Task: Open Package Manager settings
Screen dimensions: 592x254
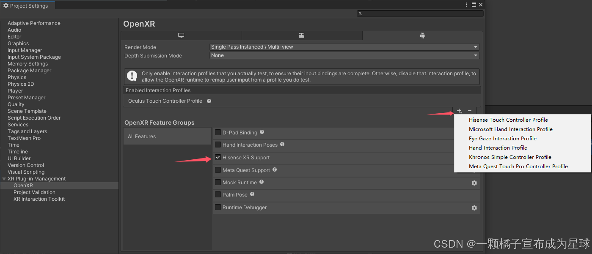Action: click(x=29, y=71)
